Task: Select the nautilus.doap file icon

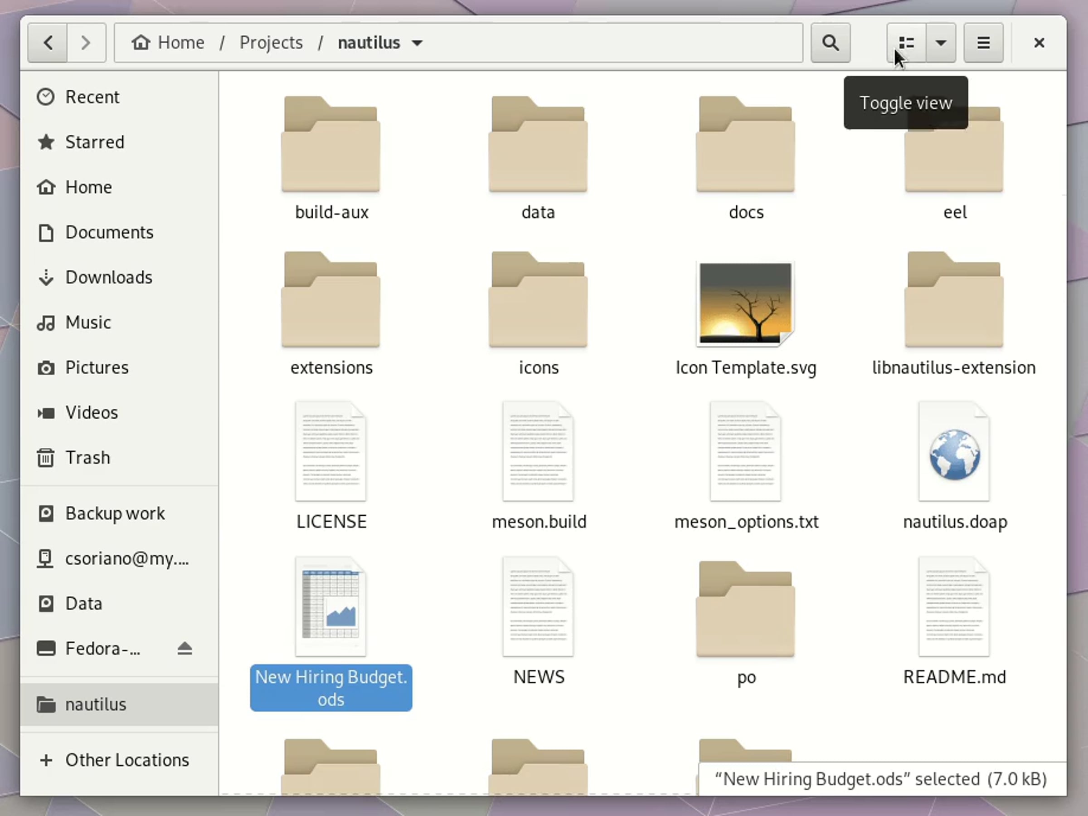Action: point(954,451)
